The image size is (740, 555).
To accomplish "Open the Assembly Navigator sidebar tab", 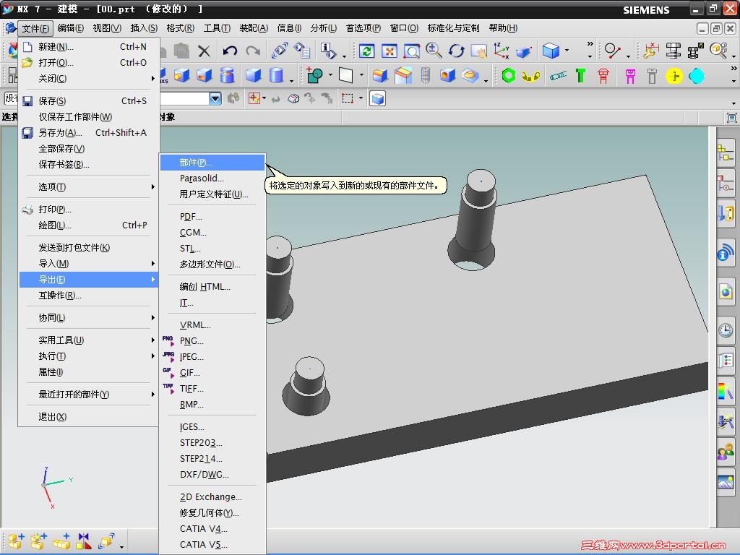I will click(725, 152).
